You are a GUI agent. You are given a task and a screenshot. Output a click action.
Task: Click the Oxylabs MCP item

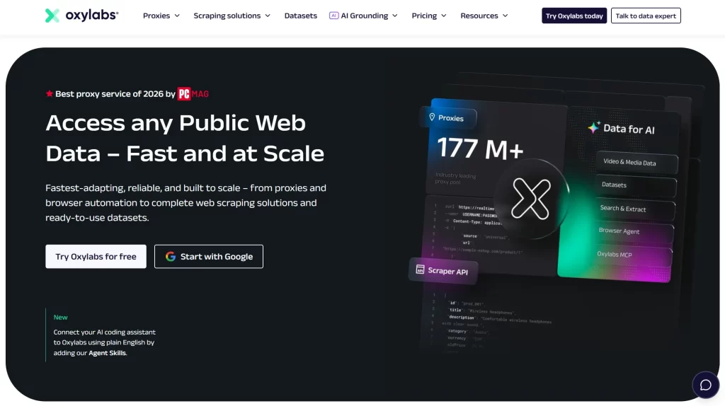[x=632, y=255]
